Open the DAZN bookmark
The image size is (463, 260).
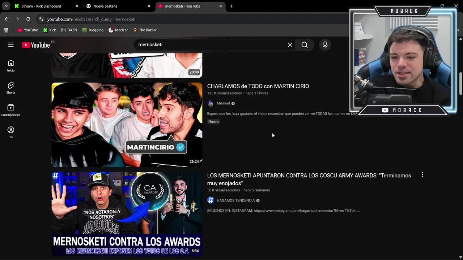(69, 30)
